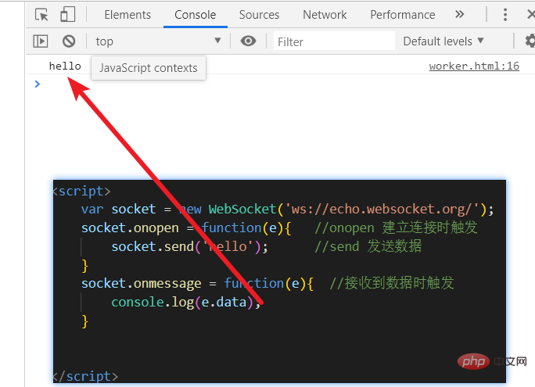Image resolution: width=535 pixels, height=387 pixels.
Task: Switch to the Console tab
Action: click(x=196, y=15)
